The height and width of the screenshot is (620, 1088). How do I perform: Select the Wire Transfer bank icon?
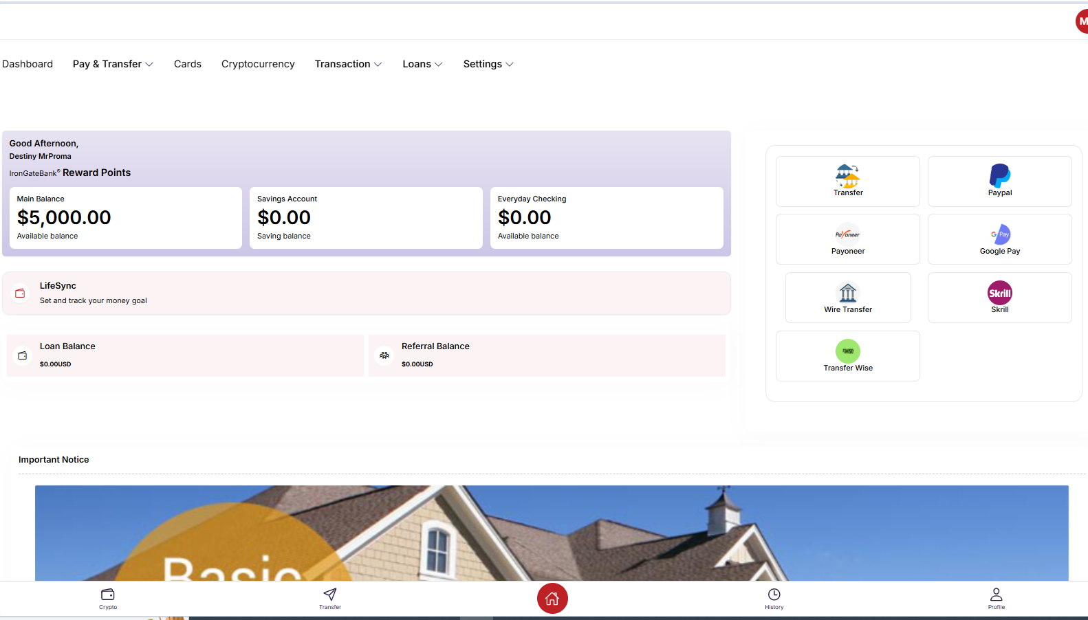tap(847, 294)
